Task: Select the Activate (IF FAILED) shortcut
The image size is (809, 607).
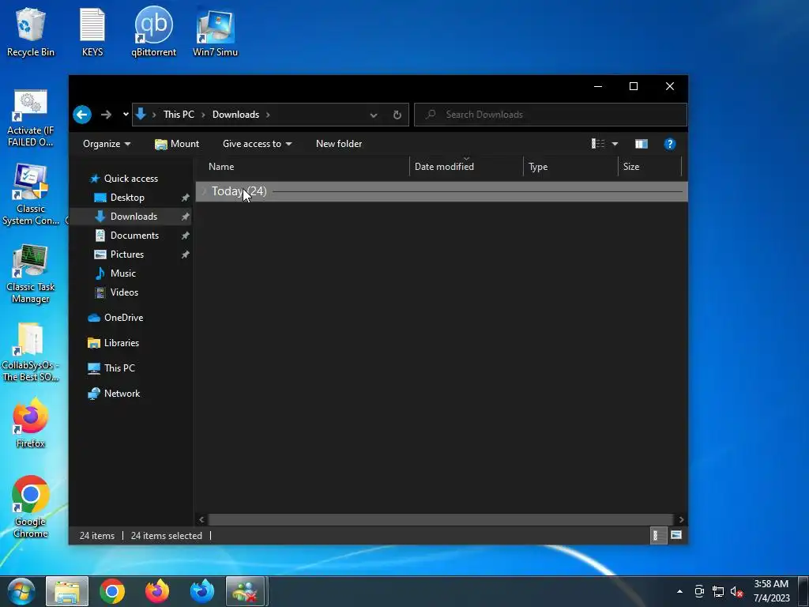Action: (31, 119)
